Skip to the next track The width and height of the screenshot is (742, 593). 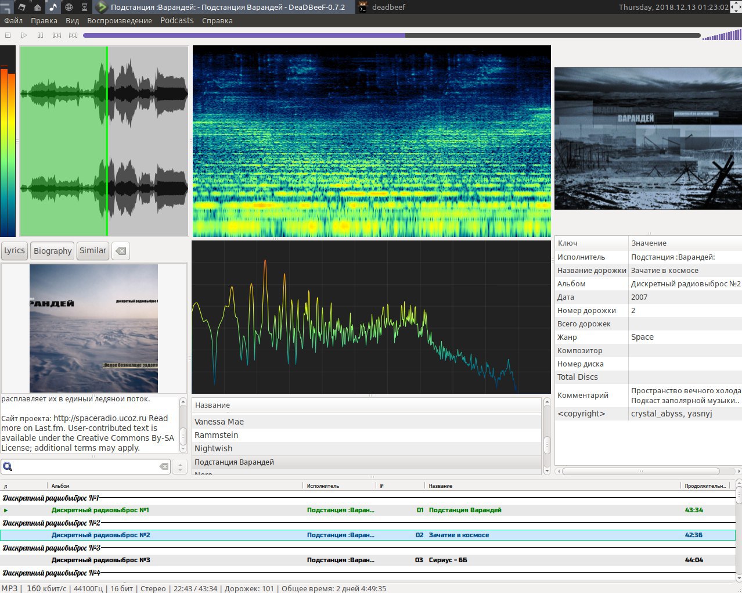pyautogui.click(x=73, y=35)
